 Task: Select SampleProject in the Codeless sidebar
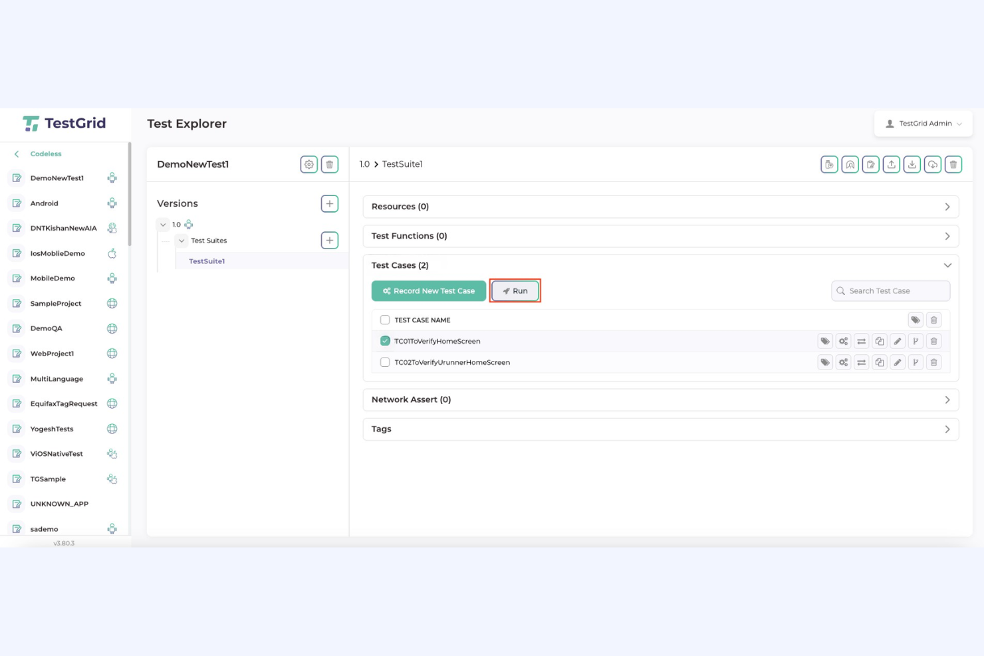[55, 303]
